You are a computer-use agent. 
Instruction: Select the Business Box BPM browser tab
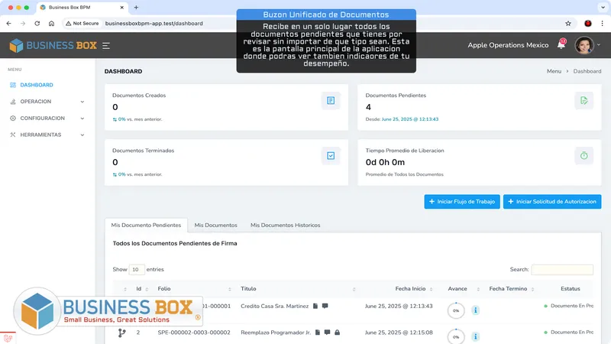82,8
